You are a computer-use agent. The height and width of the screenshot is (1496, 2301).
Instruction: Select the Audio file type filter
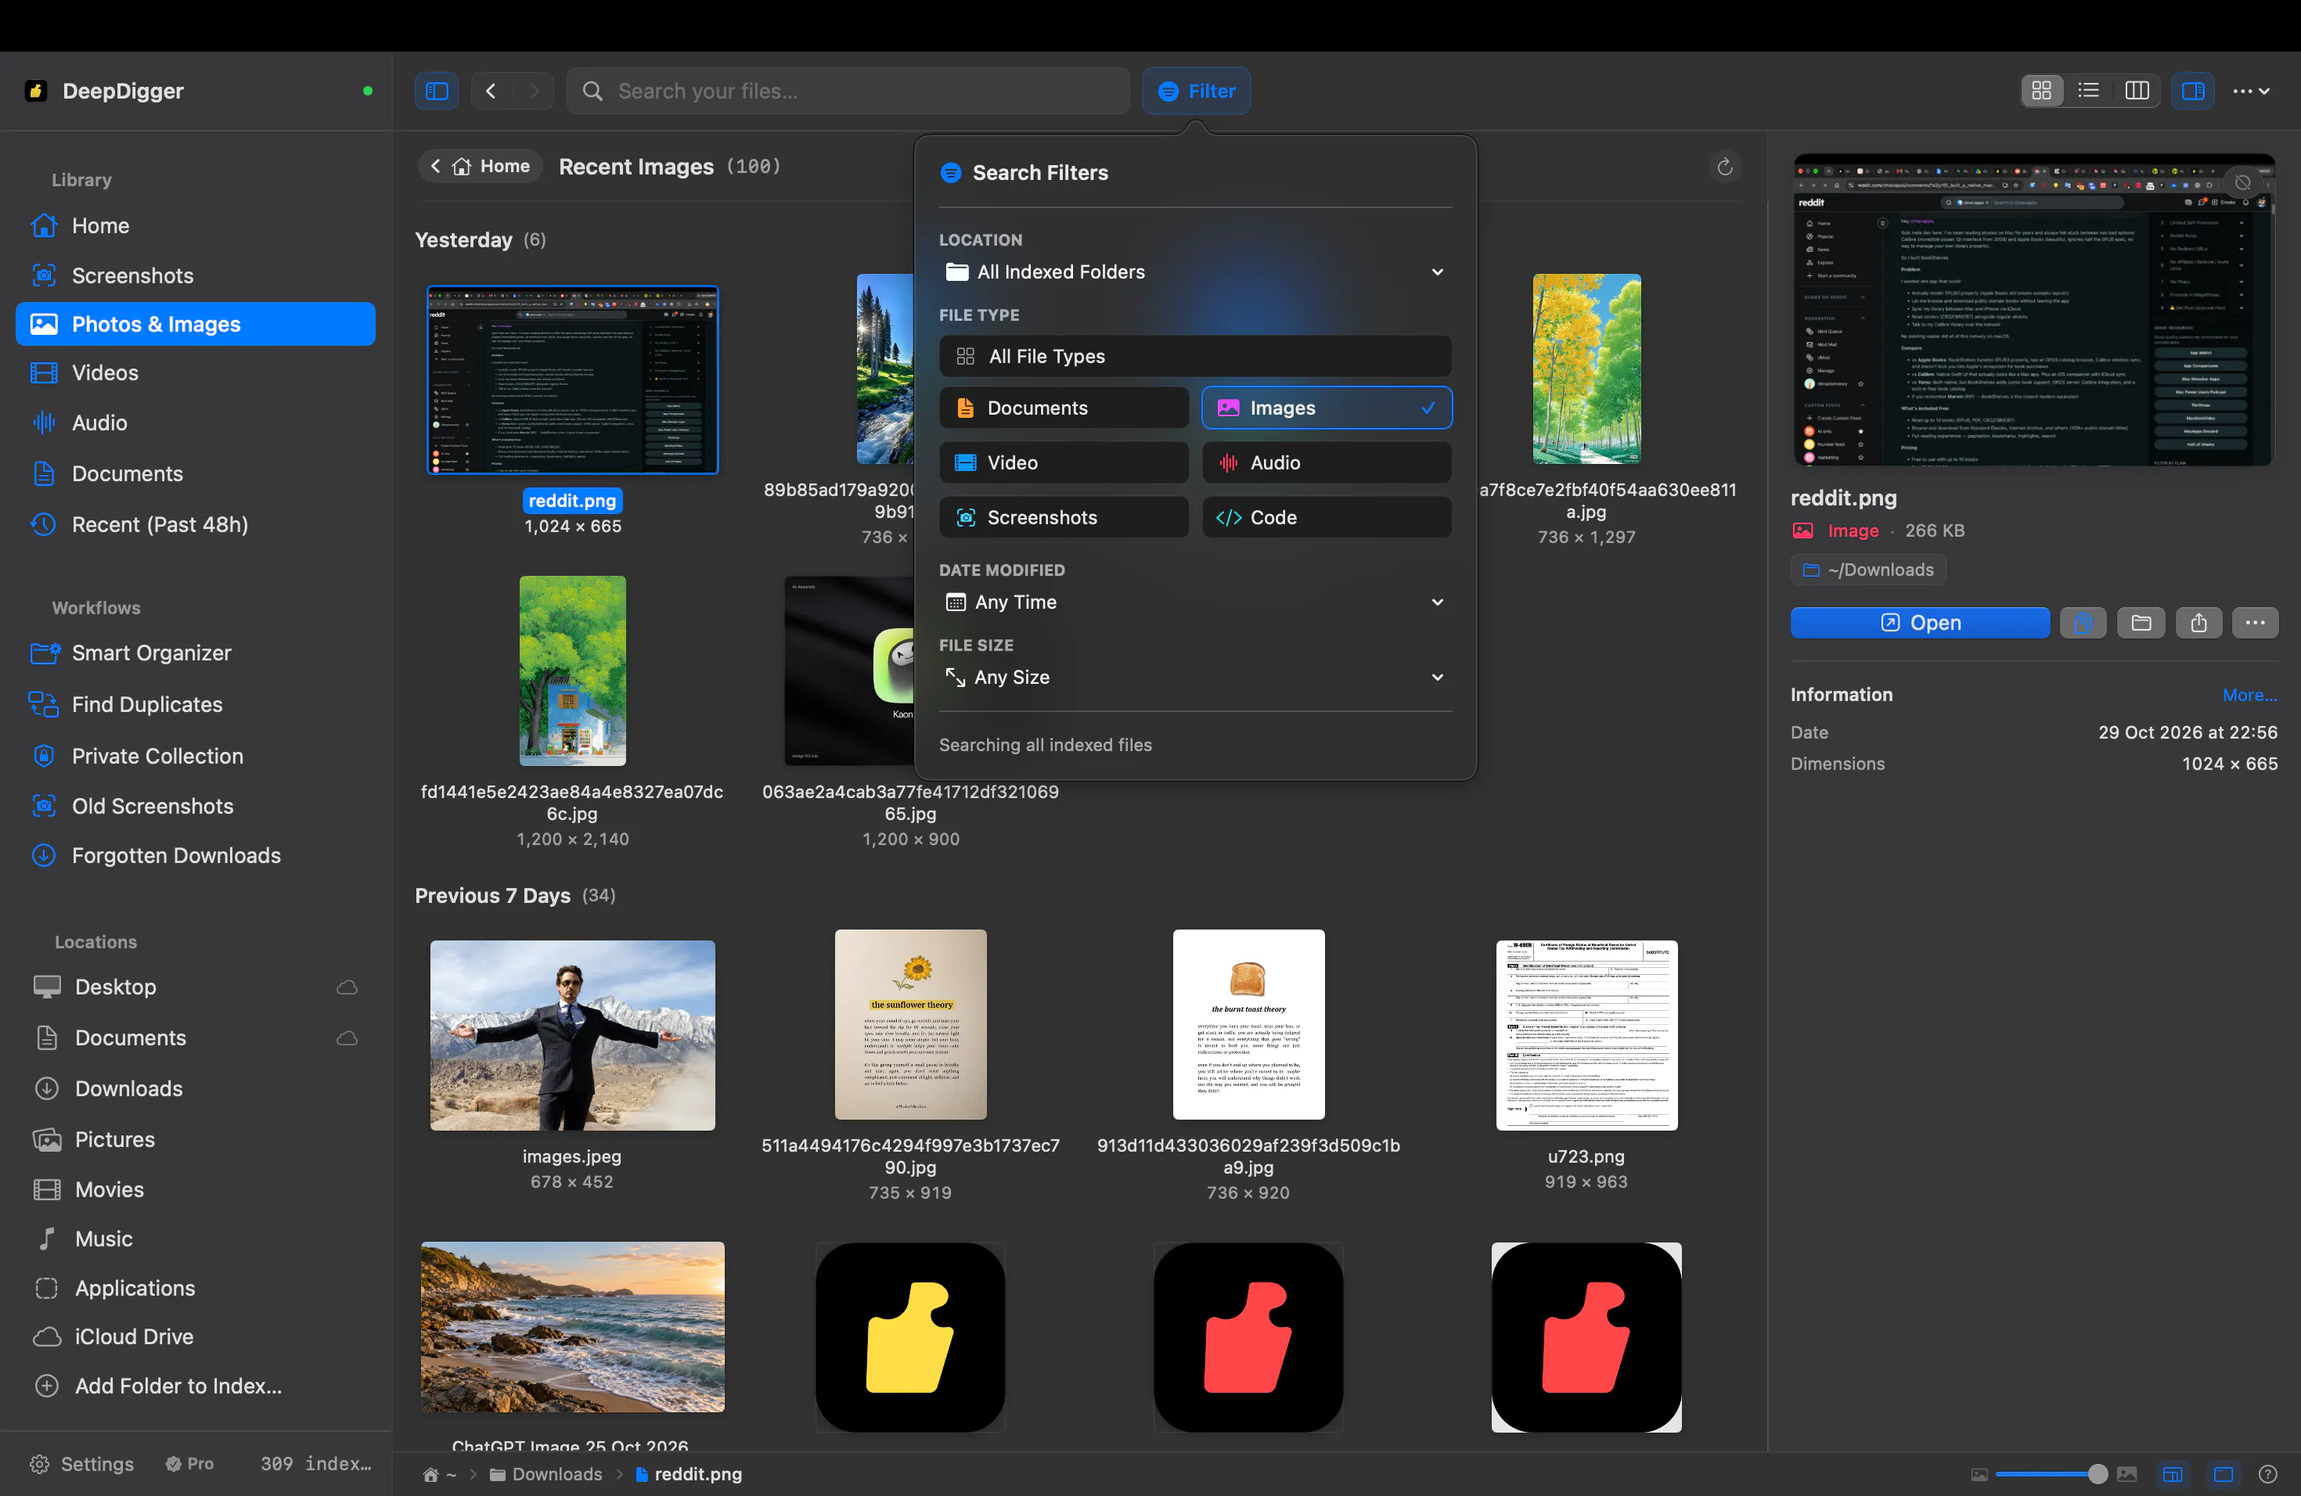coord(1327,463)
